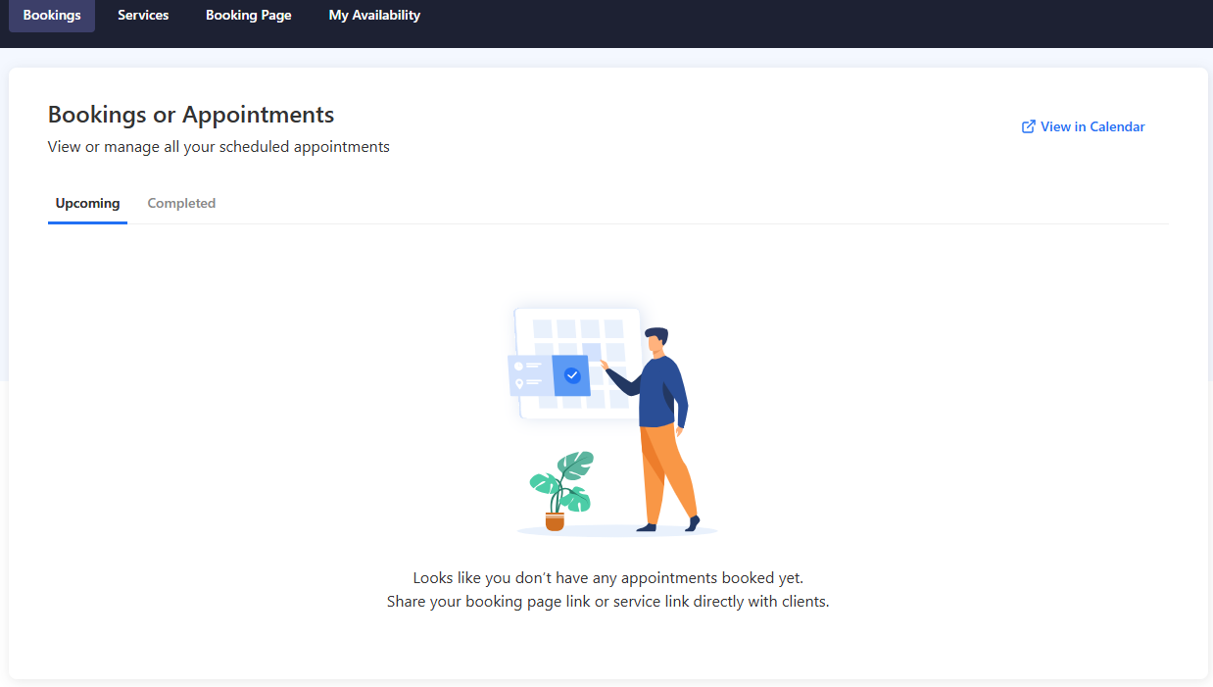1213x687 pixels.
Task: Open the Booking Page tab
Action: [249, 16]
